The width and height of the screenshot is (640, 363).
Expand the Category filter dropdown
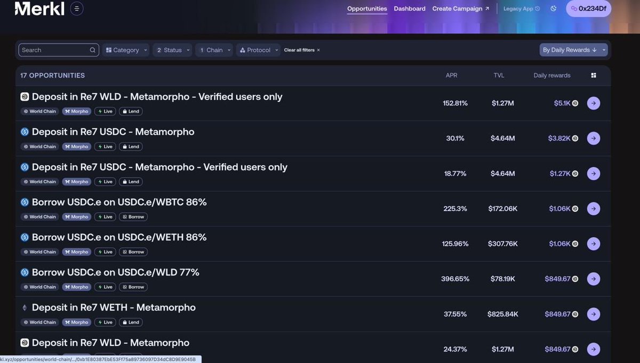tap(126, 50)
